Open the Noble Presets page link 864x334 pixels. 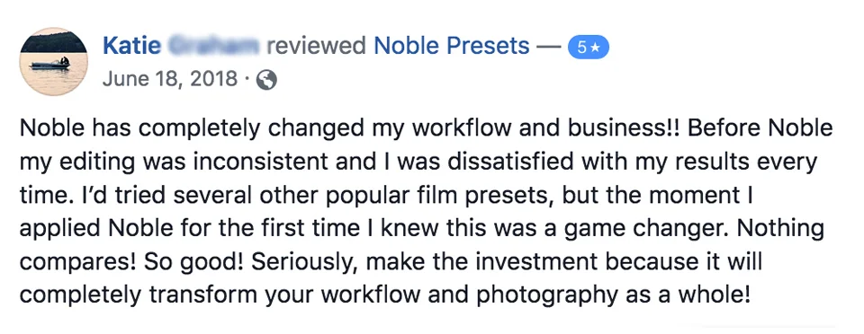[x=452, y=47]
